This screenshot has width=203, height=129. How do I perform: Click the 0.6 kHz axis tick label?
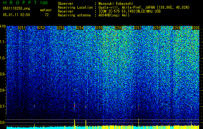point(3,123)
